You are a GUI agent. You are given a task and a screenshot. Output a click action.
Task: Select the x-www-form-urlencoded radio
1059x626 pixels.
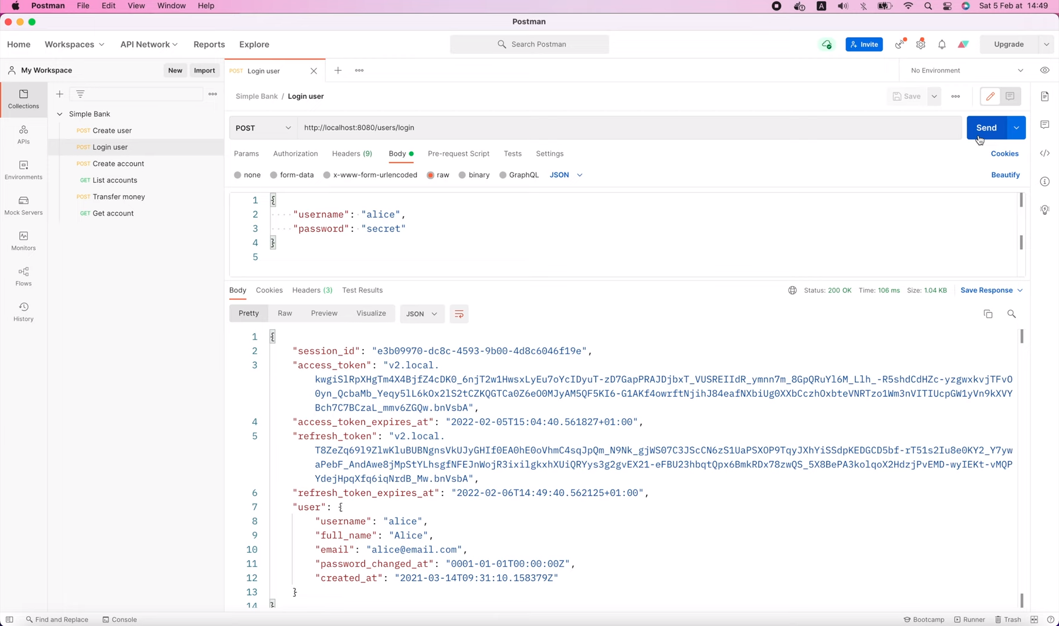pos(327,175)
